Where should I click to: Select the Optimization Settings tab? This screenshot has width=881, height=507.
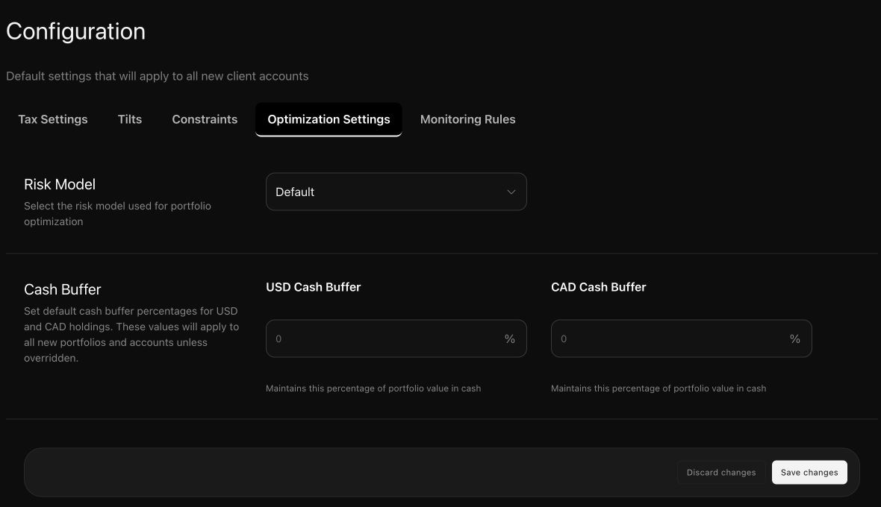pos(329,119)
